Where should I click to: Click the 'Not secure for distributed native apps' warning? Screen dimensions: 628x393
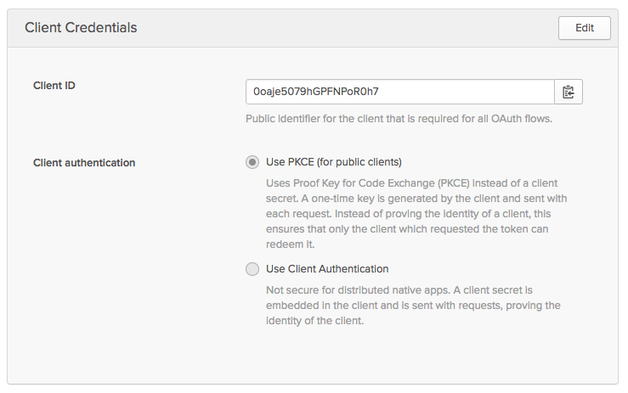coord(399,290)
